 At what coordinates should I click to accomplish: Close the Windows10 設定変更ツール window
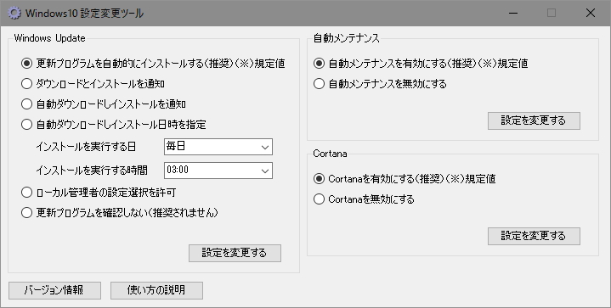(x=591, y=13)
